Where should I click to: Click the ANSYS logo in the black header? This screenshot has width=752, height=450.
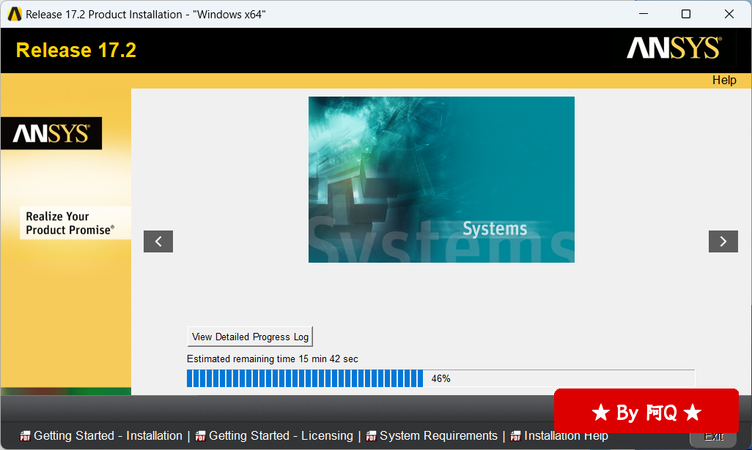674,48
